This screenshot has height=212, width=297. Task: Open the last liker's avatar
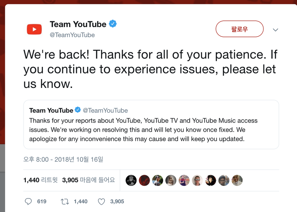[x=237, y=180]
